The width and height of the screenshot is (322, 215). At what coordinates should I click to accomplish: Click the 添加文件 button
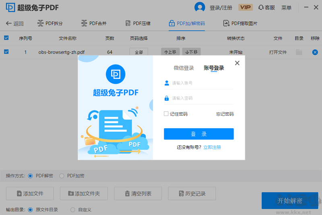[x=30, y=193]
